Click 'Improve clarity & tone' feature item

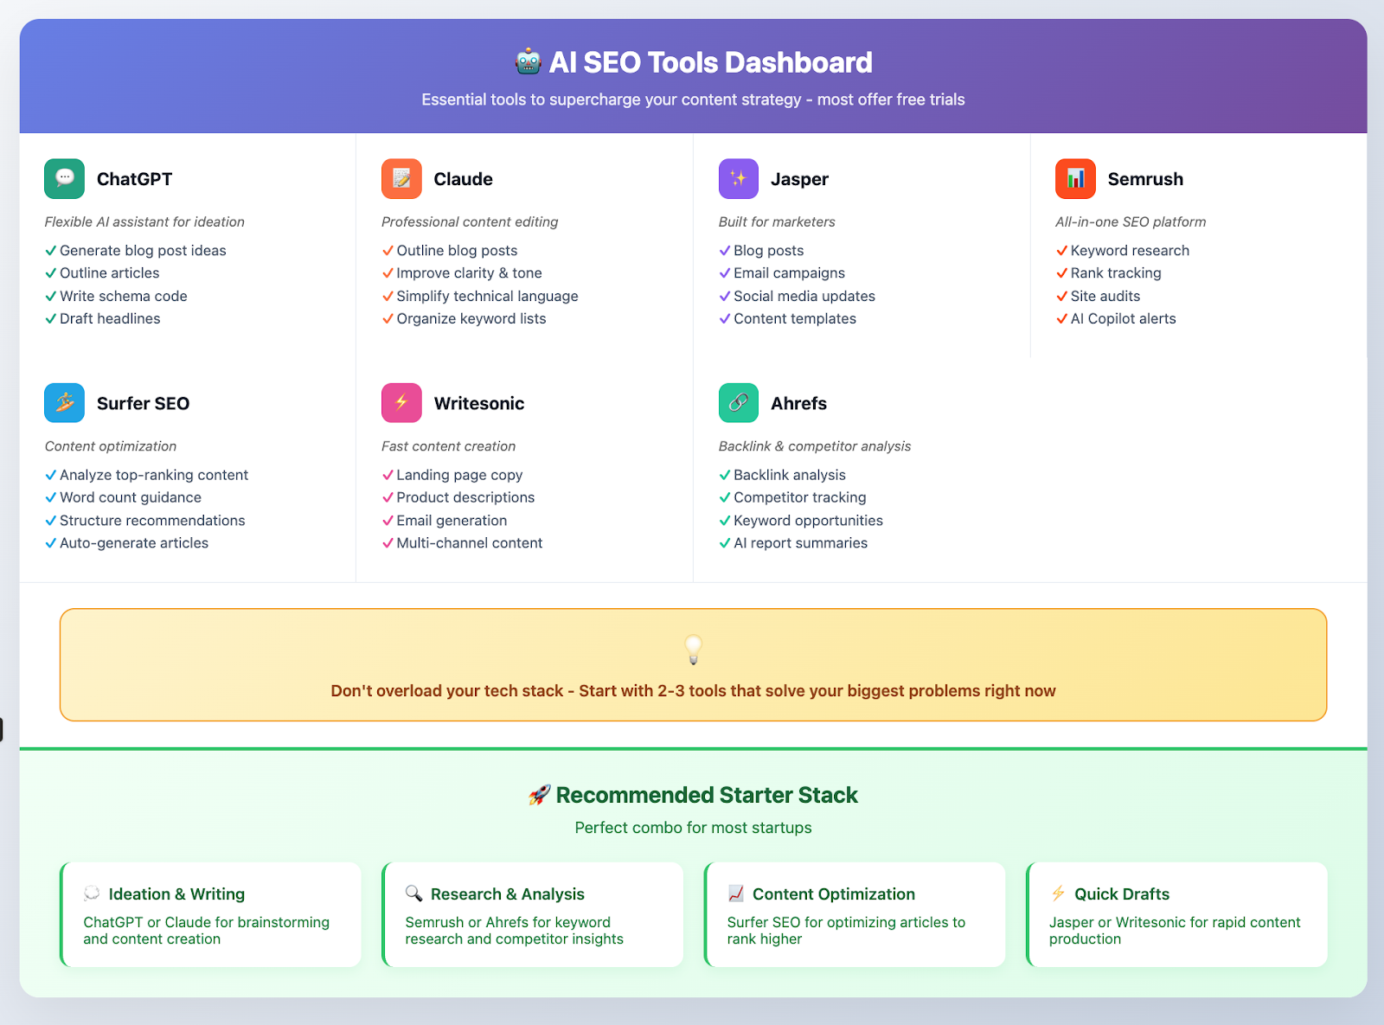click(470, 273)
